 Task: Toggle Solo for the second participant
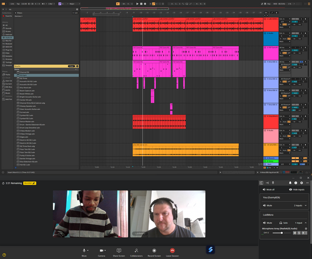click(283, 223)
